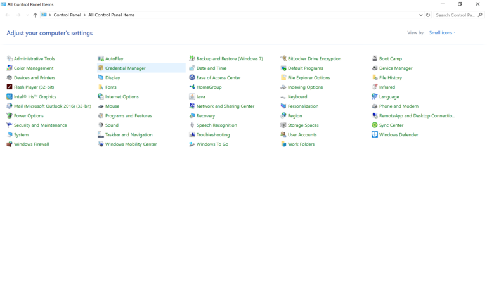
Task: Click the Credential Manager icon
Action: (101, 68)
